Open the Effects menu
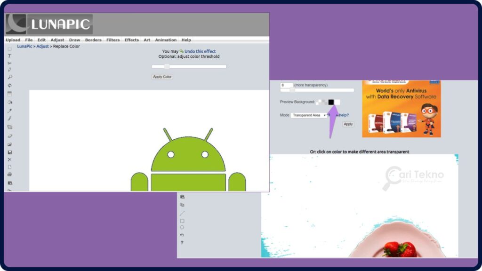This screenshot has height=271, width=482. 132,40
